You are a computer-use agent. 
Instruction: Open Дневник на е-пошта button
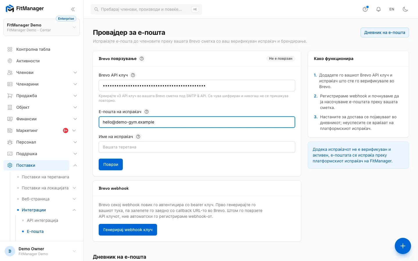pyautogui.click(x=385, y=32)
